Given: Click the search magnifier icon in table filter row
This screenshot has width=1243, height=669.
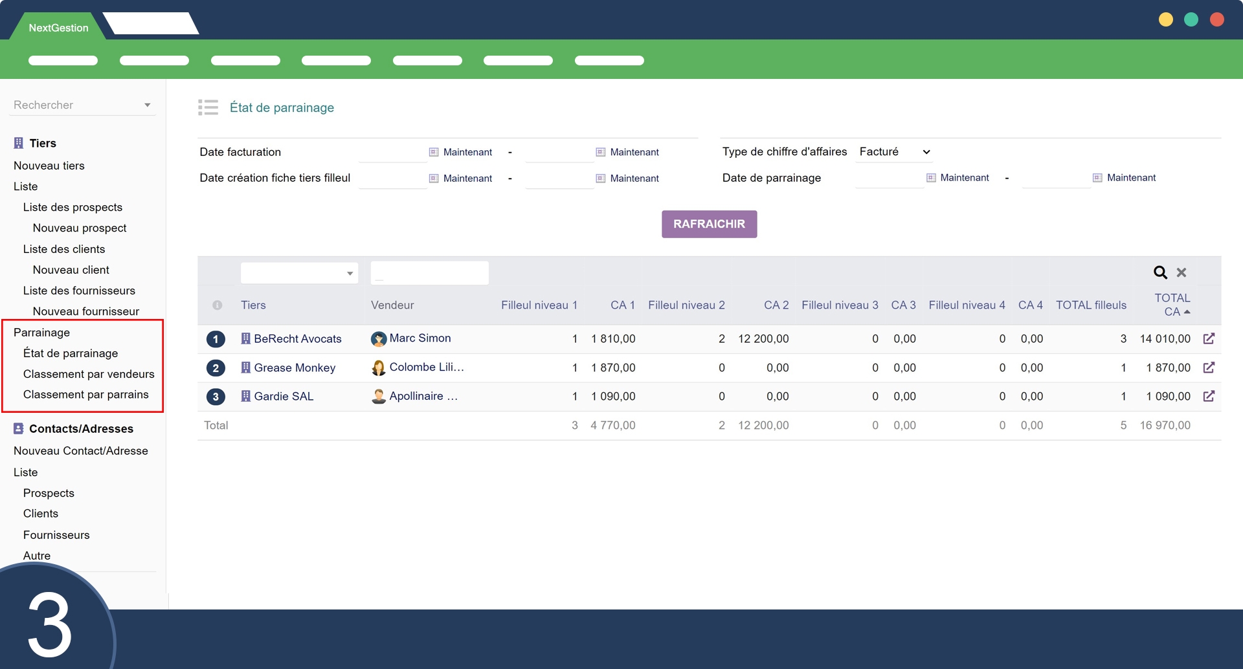Looking at the screenshot, I should (x=1160, y=272).
